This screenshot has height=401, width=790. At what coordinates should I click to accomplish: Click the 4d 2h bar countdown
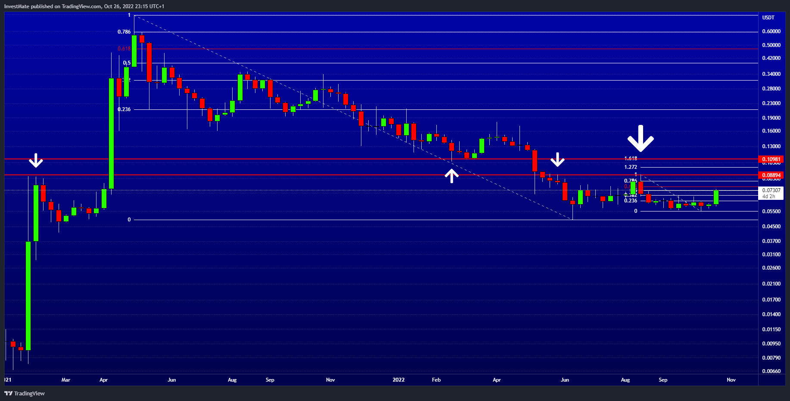click(x=768, y=196)
